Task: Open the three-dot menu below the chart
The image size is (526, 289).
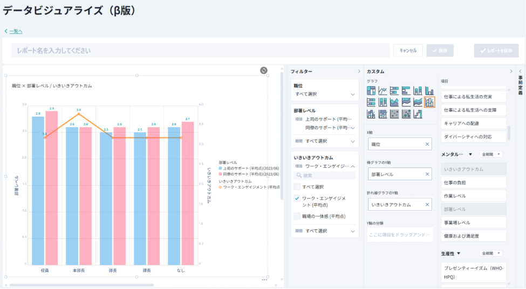Action: pyautogui.click(x=265, y=280)
